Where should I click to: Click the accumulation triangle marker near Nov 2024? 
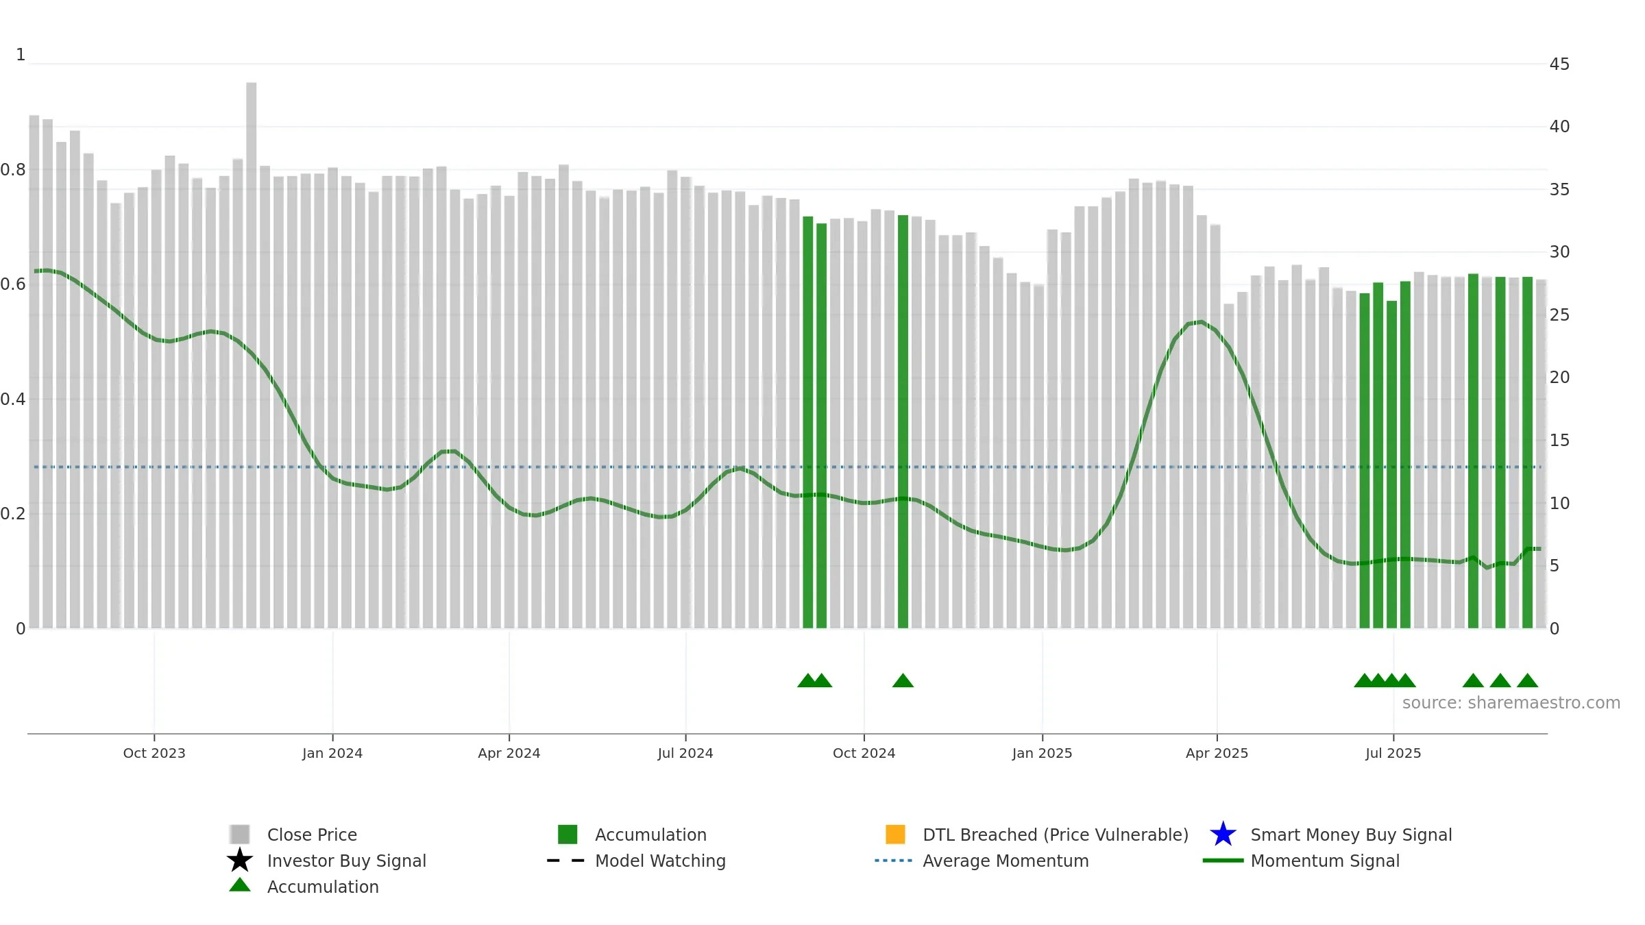click(x=903, y=680)
